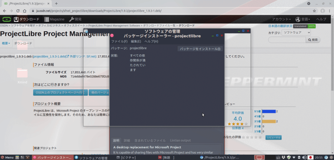Image resolution: width=334 pixels, height=160 pixels.
Task: Click the keyboard tray icon
Action: (x=278, y=157)
